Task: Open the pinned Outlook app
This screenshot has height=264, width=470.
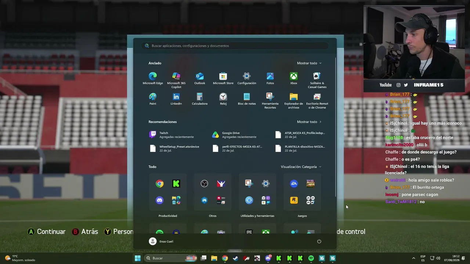Action: [200, 78]
